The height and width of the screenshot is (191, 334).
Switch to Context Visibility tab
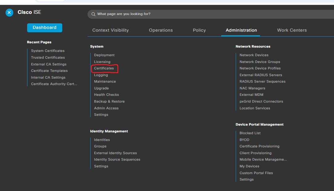(x=110, y=30)
